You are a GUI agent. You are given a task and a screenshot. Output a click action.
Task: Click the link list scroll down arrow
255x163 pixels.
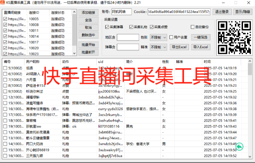(74, 53)
